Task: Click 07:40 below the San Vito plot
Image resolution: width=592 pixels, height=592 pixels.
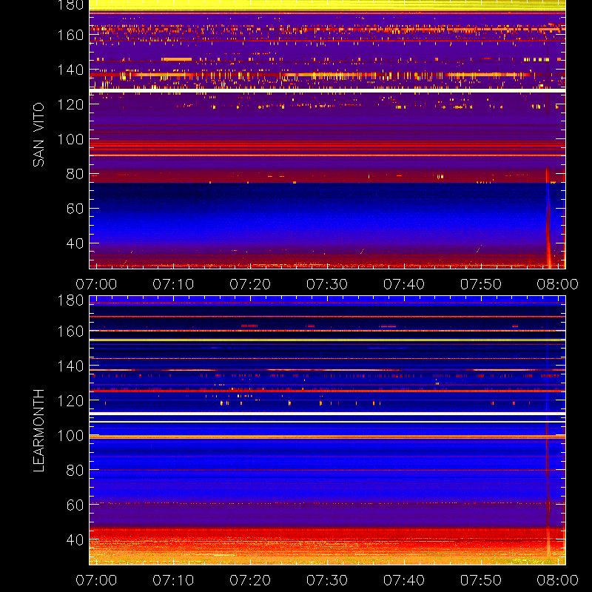Action: click(x=404, y=284)
